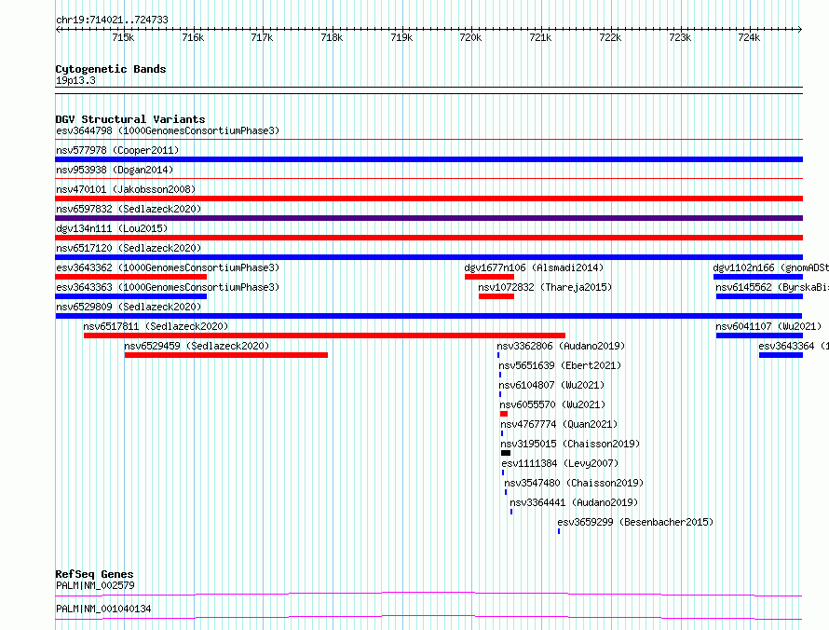Click the 723k ruler position
The height and width of the screenshot is (630, 829).
click(x=680, y=37)
